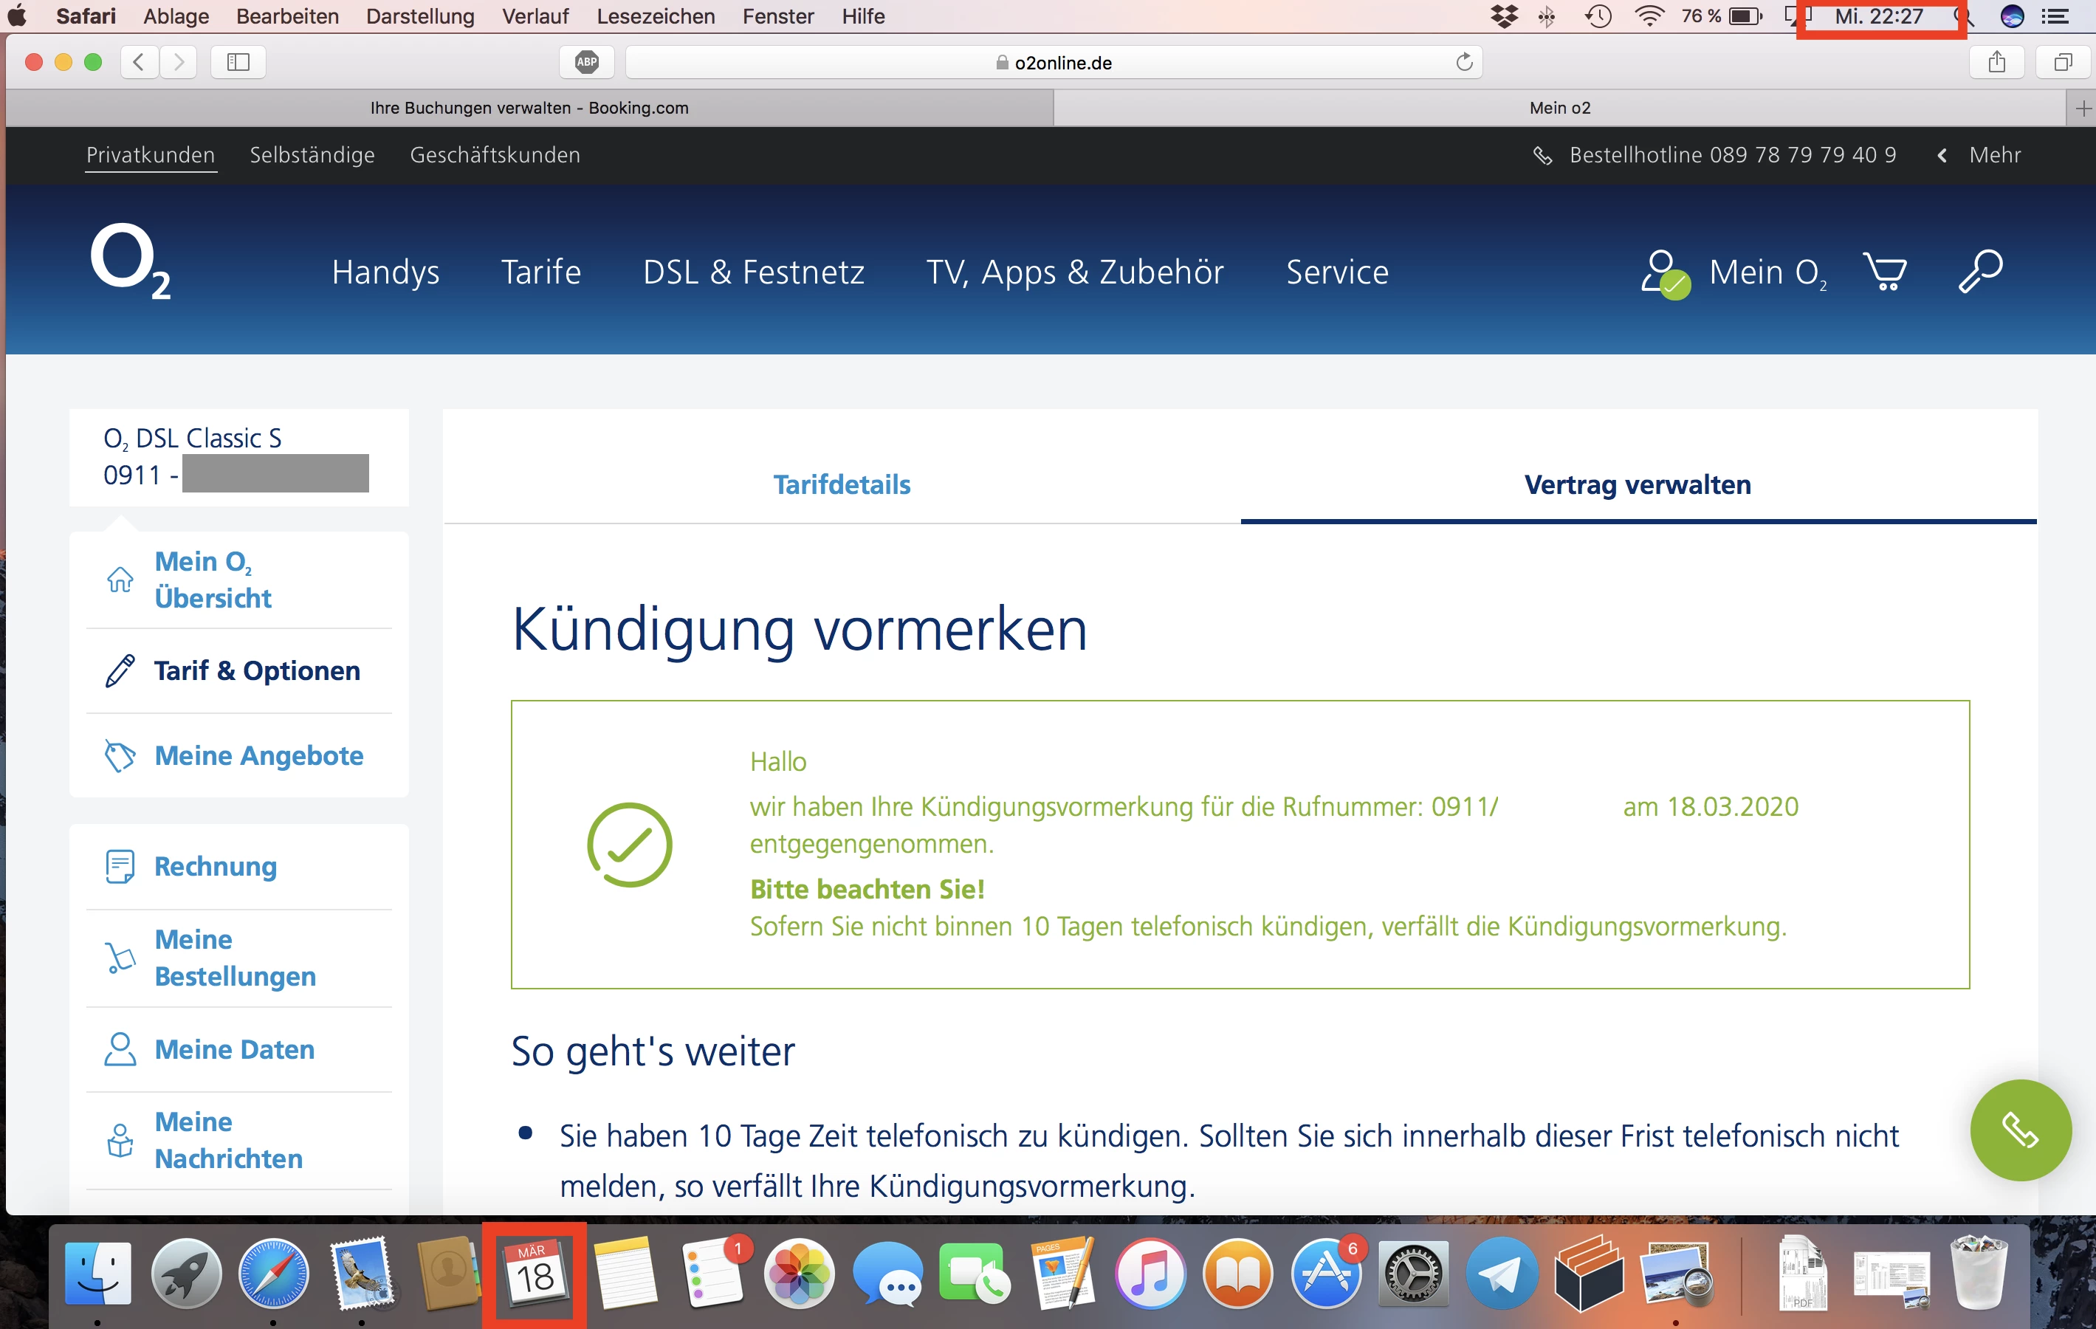The height and width of the screenshot is (1329, 2096).
Task: Show all tabs overview button
Action: click(2062, 63)
